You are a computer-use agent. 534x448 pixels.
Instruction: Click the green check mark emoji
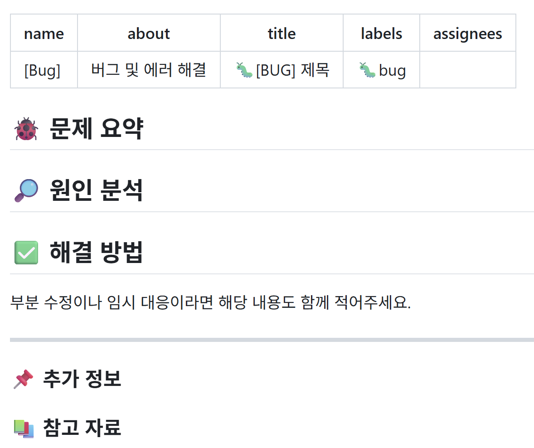[x=26, y=253]
